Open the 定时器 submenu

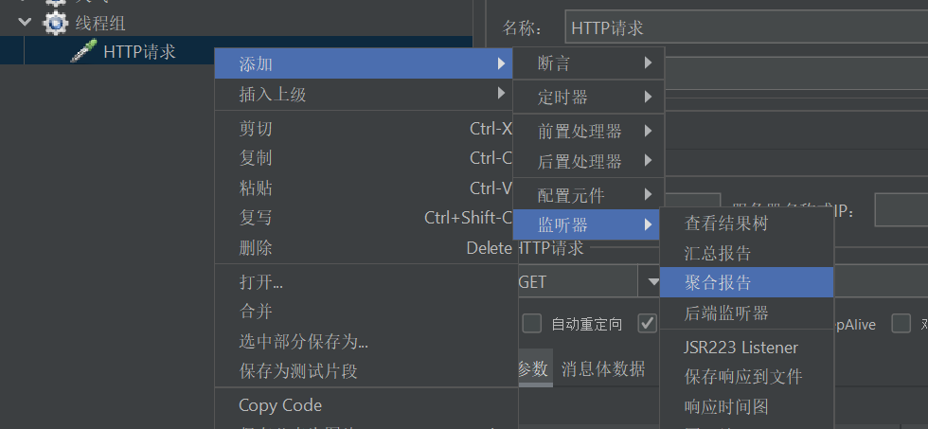tap(588, 97)
